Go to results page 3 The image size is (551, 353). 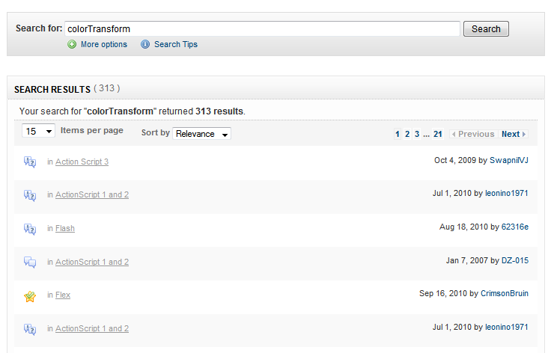417,134
